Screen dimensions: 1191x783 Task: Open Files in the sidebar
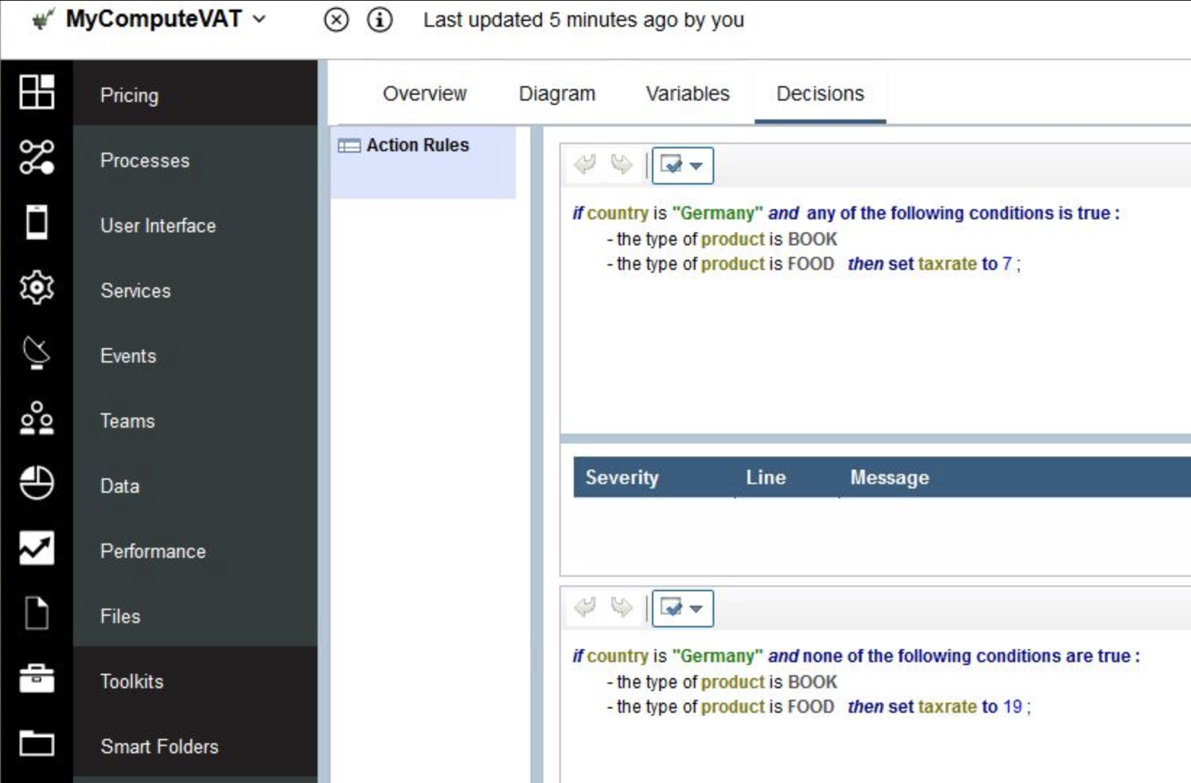click(x=195, y=616)
